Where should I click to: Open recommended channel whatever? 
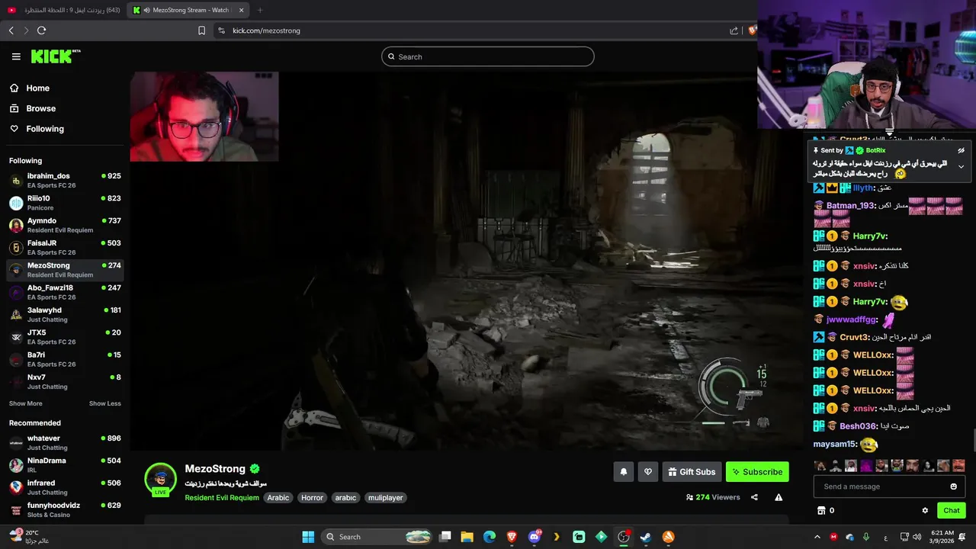pos(65,443)
